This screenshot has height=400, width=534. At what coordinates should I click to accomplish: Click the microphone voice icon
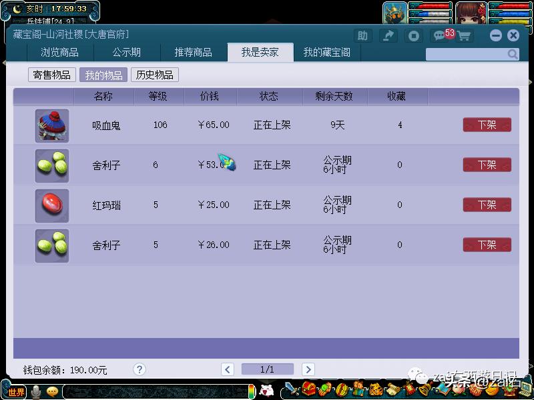point(36,392)
